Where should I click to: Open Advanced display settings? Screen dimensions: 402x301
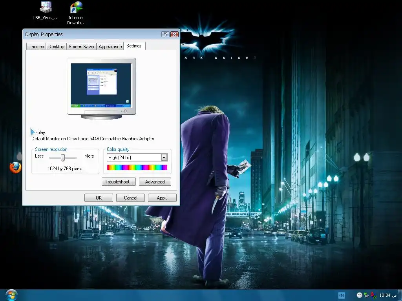tap(155, 182)
